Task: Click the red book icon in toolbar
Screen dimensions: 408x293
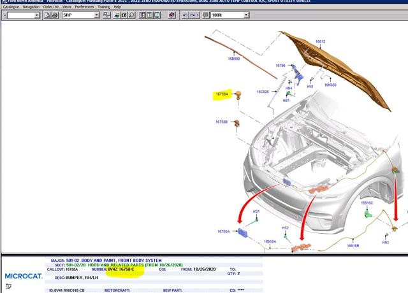Action: 171,15
